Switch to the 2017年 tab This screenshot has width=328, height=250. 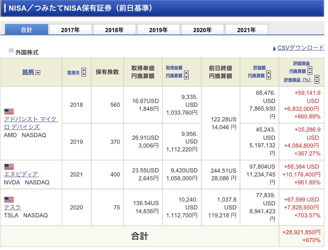[70, 30]
